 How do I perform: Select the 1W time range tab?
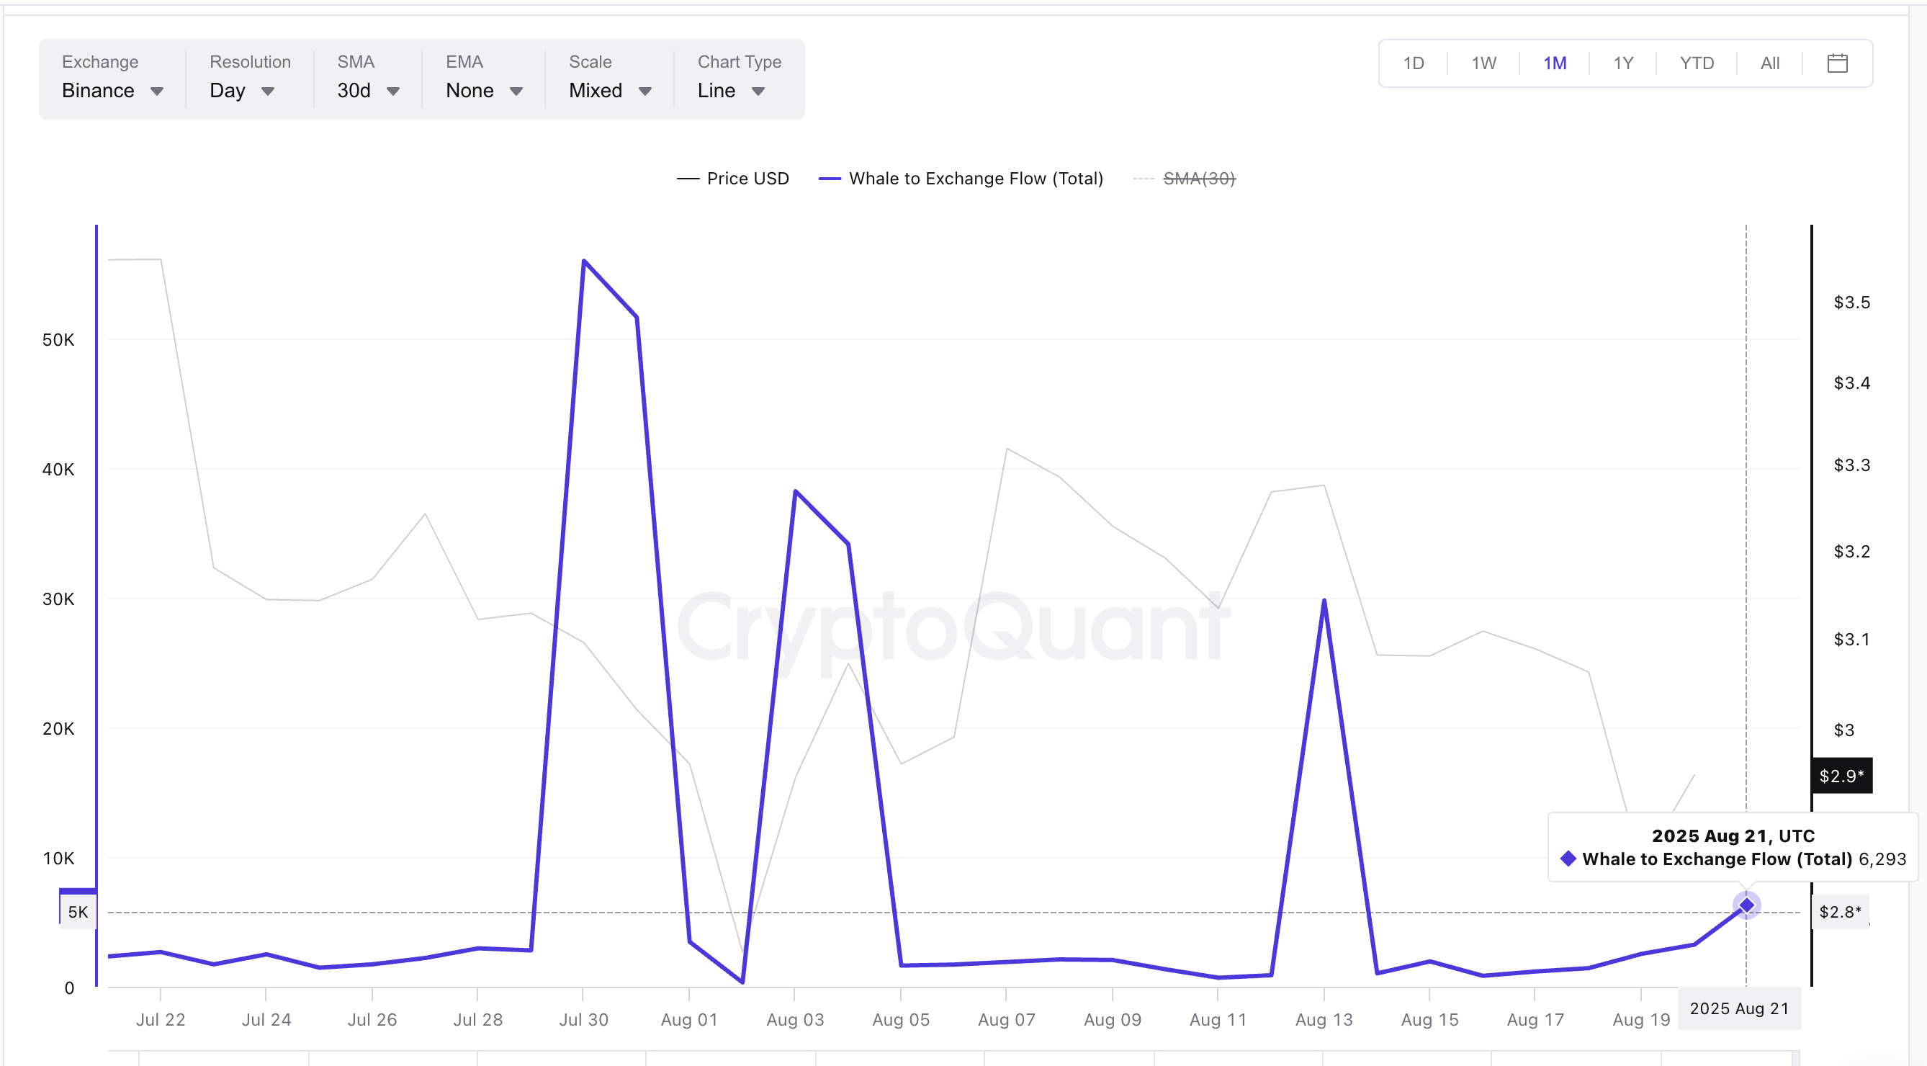[x=1483, y=63]
